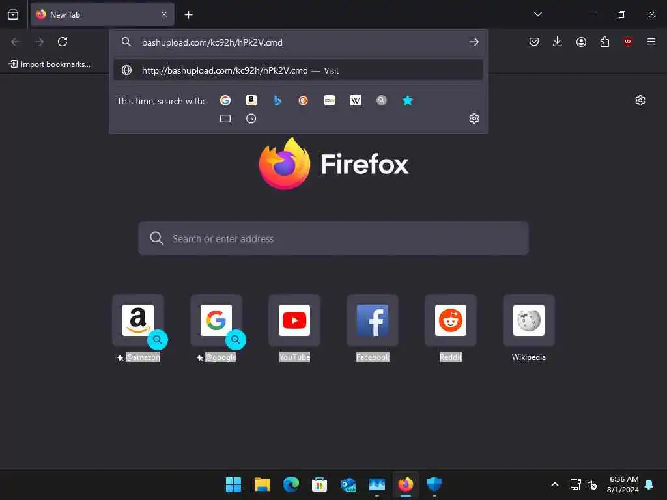Open Microsoft Store from the taskbar
This screenshot has height=500, width=667.
[319, 484]
